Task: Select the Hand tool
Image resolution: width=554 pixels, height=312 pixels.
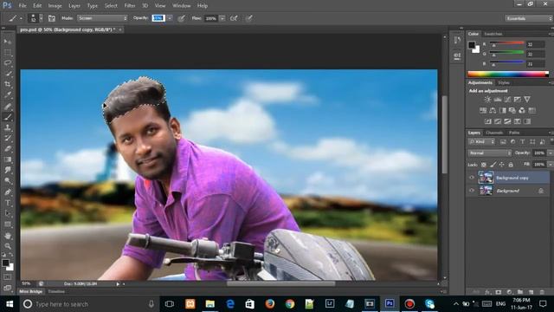Action: 8,235
